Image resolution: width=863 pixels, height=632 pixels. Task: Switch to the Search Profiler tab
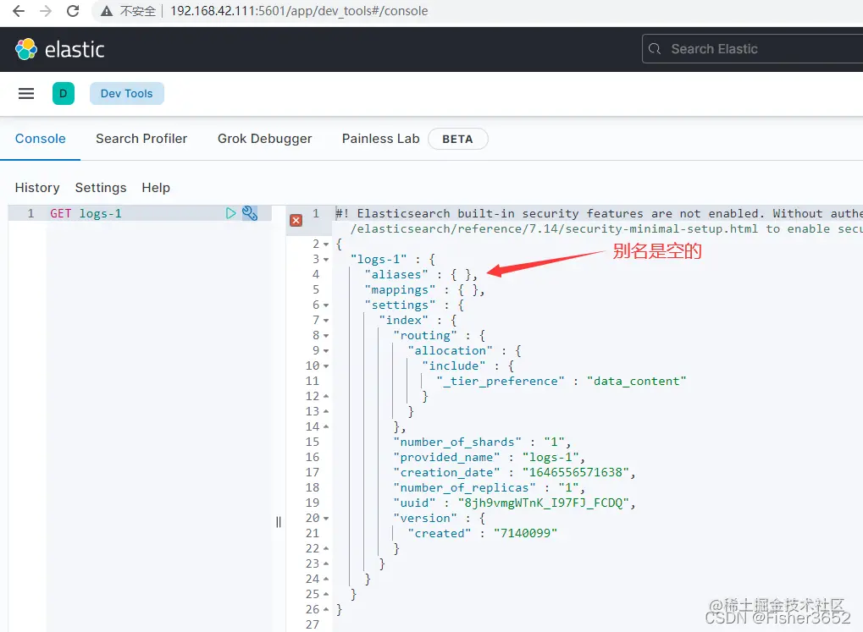[x=141, y=139]
